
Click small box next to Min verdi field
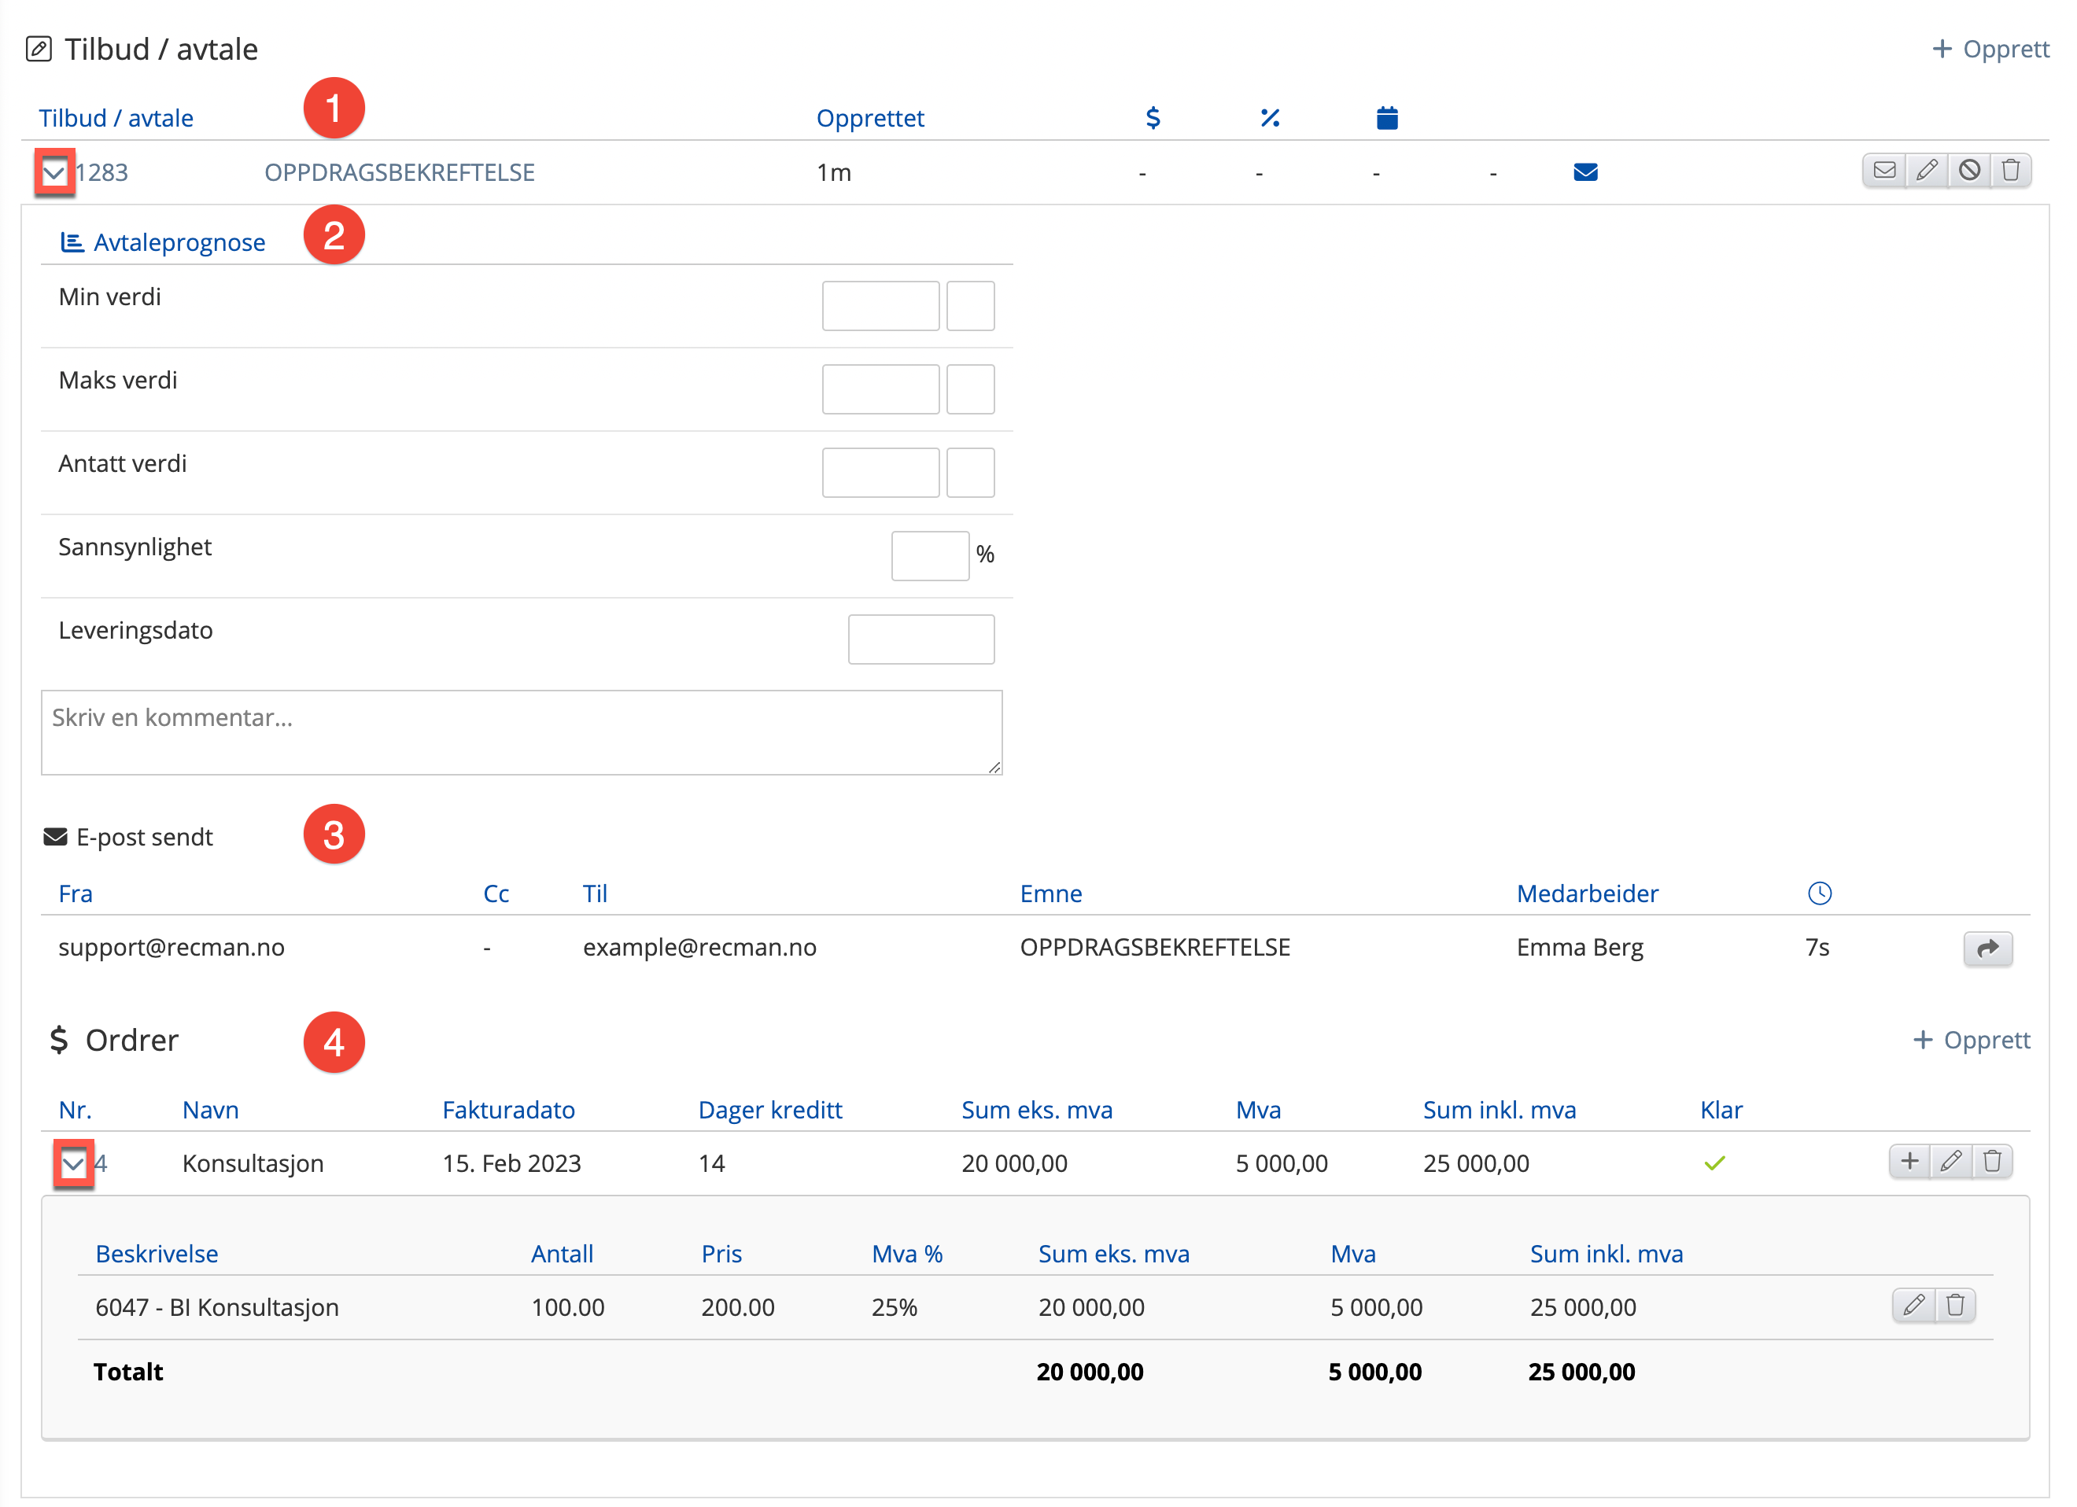coord(970,306)
